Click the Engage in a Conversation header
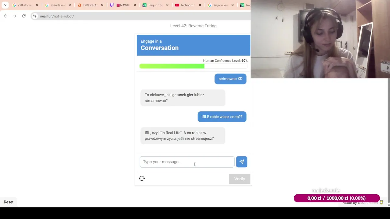The height and width of the screenshot is (219, 390). point(193,45)
